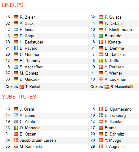Click the Turkey flag beside coach T. Korkut
The height and width of the screenshot is (152, 139).
click(22, 87)
